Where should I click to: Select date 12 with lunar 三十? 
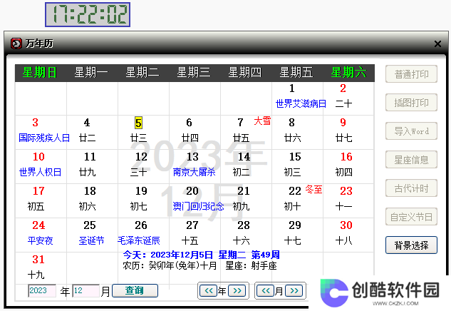pyautogui.click(x=143, y=165)
